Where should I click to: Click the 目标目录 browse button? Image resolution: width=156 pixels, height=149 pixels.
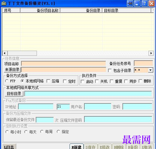point(14,94)
